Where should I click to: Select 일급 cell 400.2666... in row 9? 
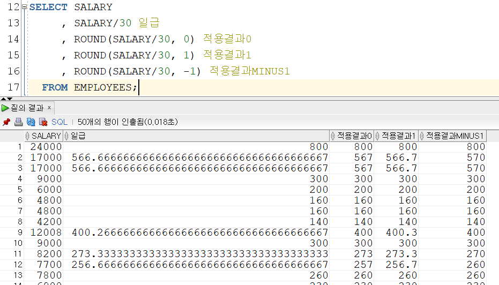[x=196, y=232]
